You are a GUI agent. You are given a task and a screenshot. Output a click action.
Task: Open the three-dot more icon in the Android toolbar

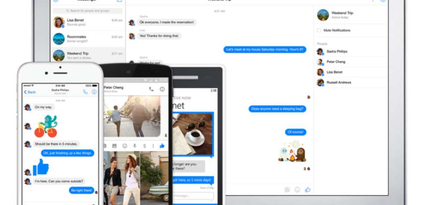click(x=153, y=146)
